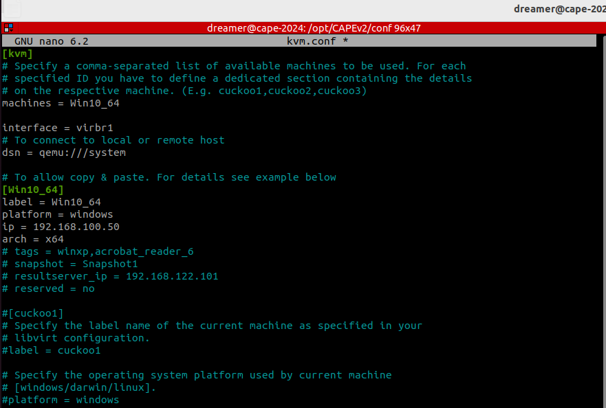
Task: Click the platform = windows setting
Action: [x=58, y=214]
